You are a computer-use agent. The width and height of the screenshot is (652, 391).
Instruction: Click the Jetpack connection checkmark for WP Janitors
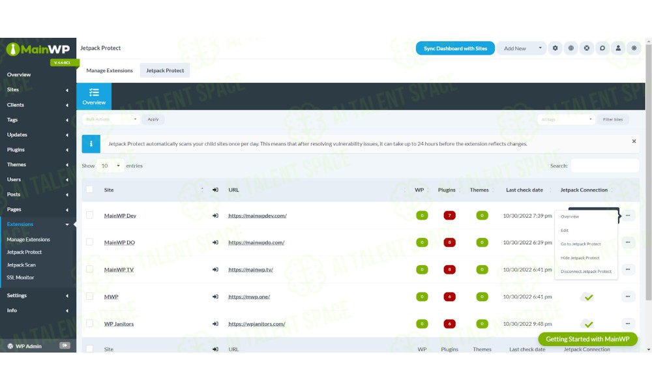(587, 324)
